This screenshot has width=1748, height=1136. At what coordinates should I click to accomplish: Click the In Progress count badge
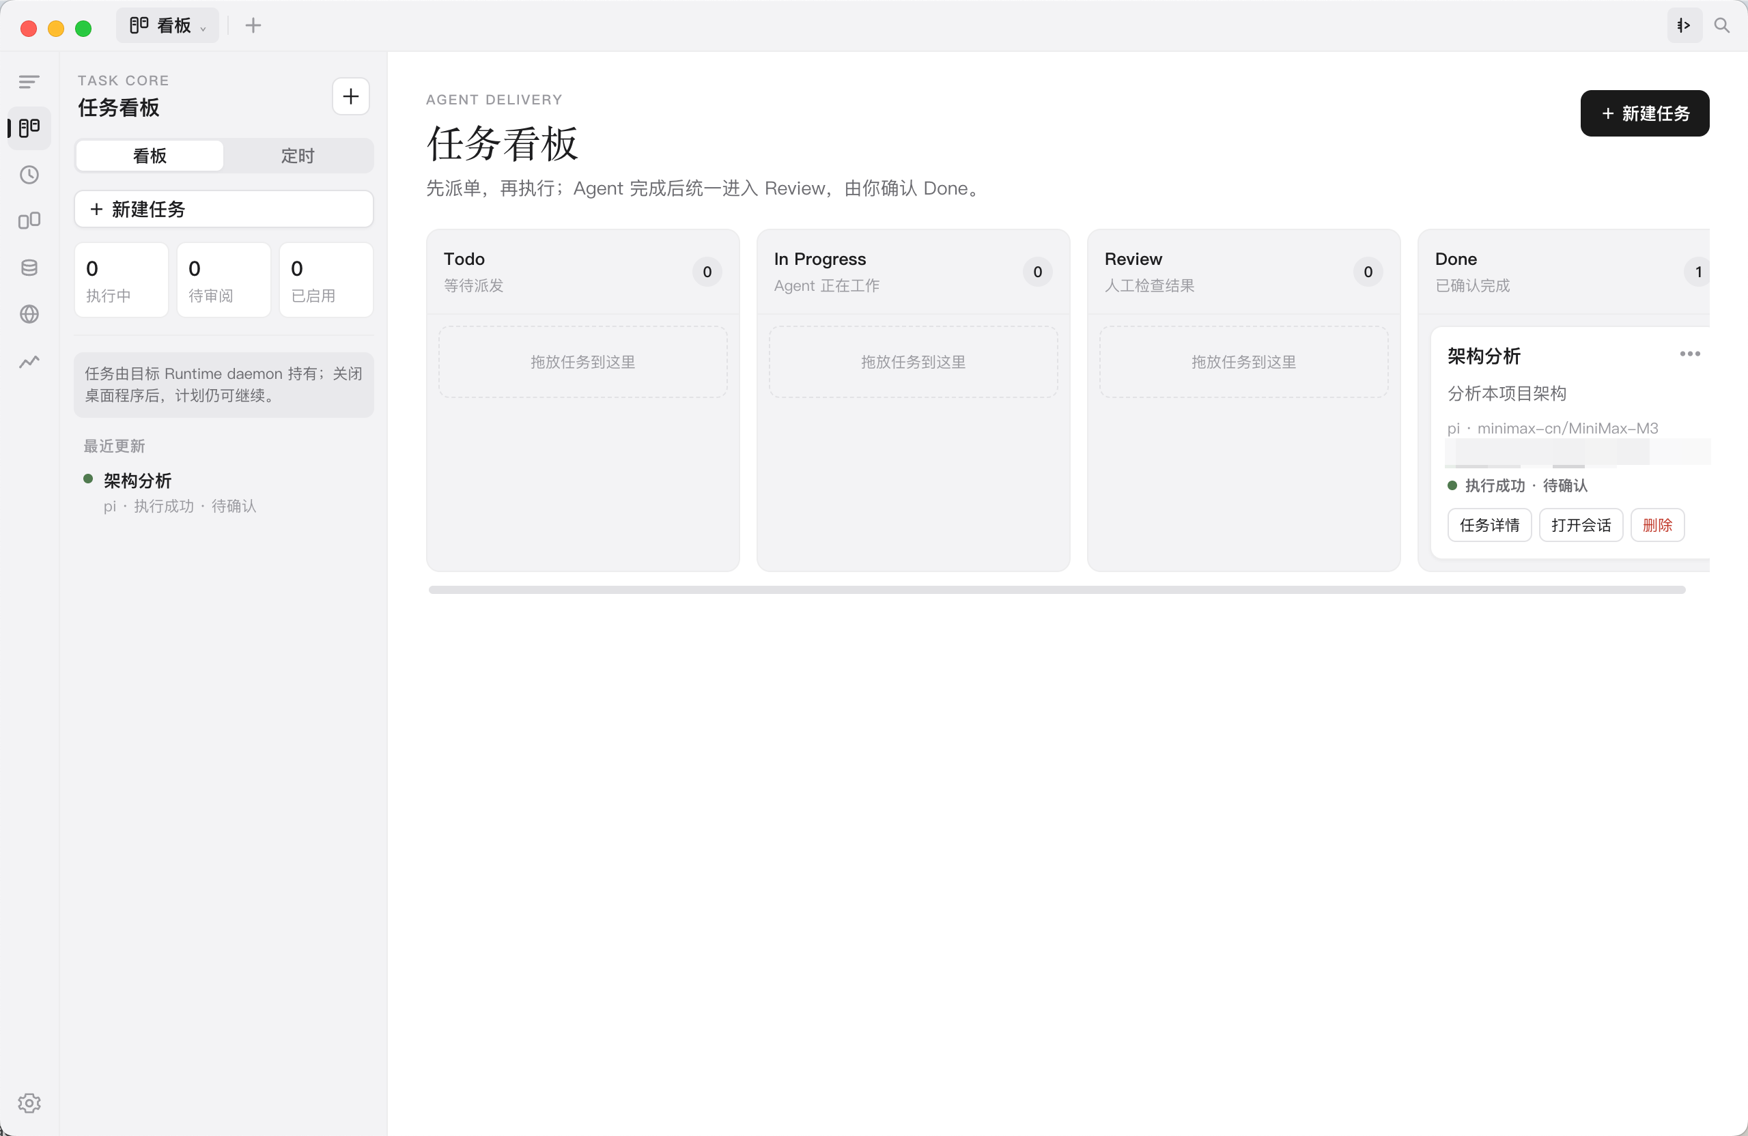click(x=1037, y=272)
